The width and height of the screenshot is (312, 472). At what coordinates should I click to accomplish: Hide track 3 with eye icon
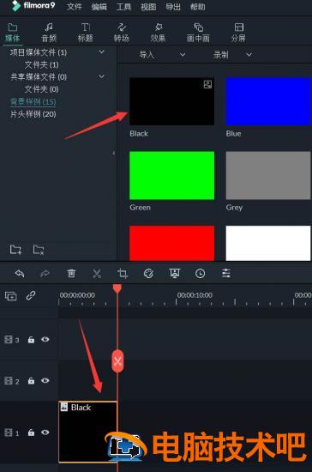coord(45,339)
